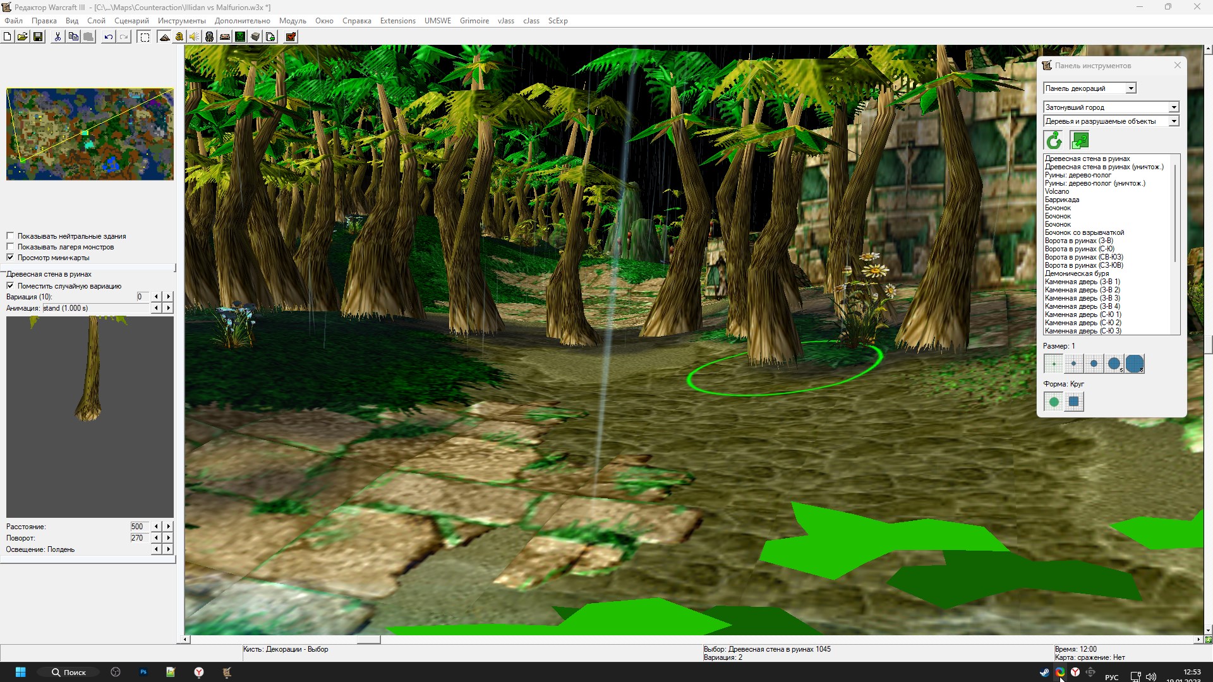The image size is (1213, 682).
Task: Open the Terrain Editor toolbar icon
Action: (x=164, y=37)
